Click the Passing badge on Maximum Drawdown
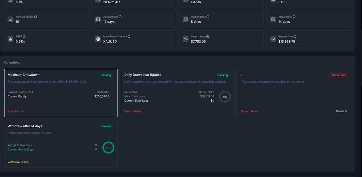 coord(106,75)
